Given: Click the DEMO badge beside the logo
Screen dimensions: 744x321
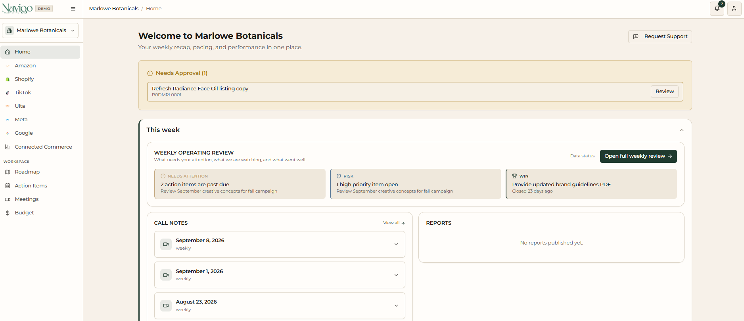Looking at the screenshot, I should (x=44, y=9).
